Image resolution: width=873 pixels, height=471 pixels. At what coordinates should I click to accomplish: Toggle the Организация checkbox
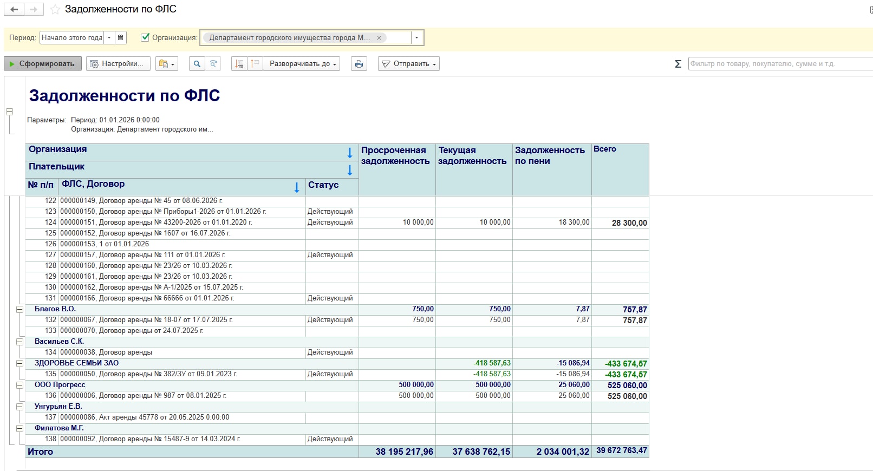[x=145, y=37]
